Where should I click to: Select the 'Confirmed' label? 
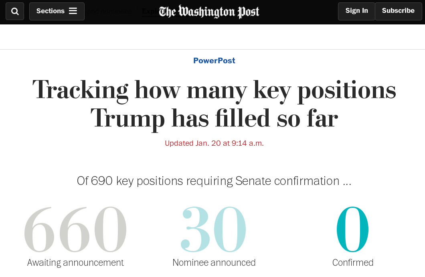pos(353,263)
